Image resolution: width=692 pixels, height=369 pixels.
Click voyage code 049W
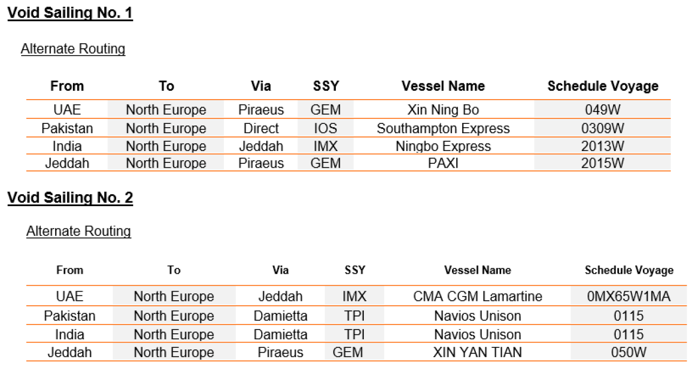tap(603, 110)
